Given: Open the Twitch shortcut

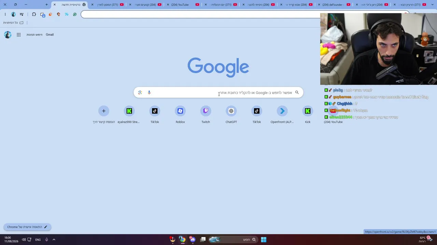Looking at the screenshot, I should coord(206,115).
